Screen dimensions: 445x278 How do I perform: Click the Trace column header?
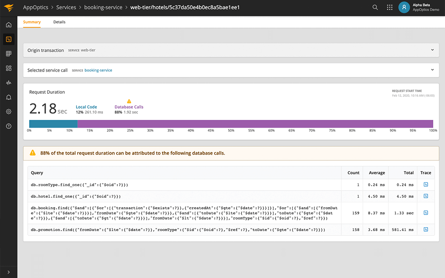[426, 172]
